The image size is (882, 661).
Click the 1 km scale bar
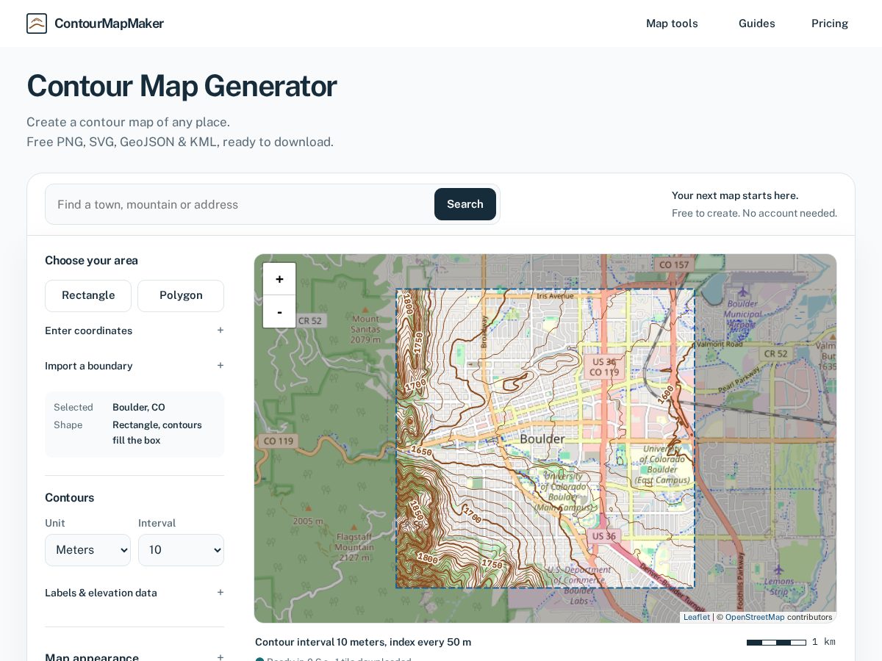coord(776,643)
